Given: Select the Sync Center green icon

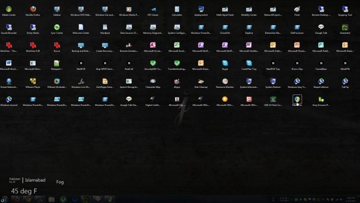Looking at the screenshot, I should point(57,29).
